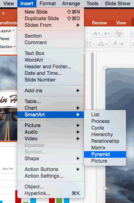Open the Format menu
The image size is (134, 203).
(48, 3)
